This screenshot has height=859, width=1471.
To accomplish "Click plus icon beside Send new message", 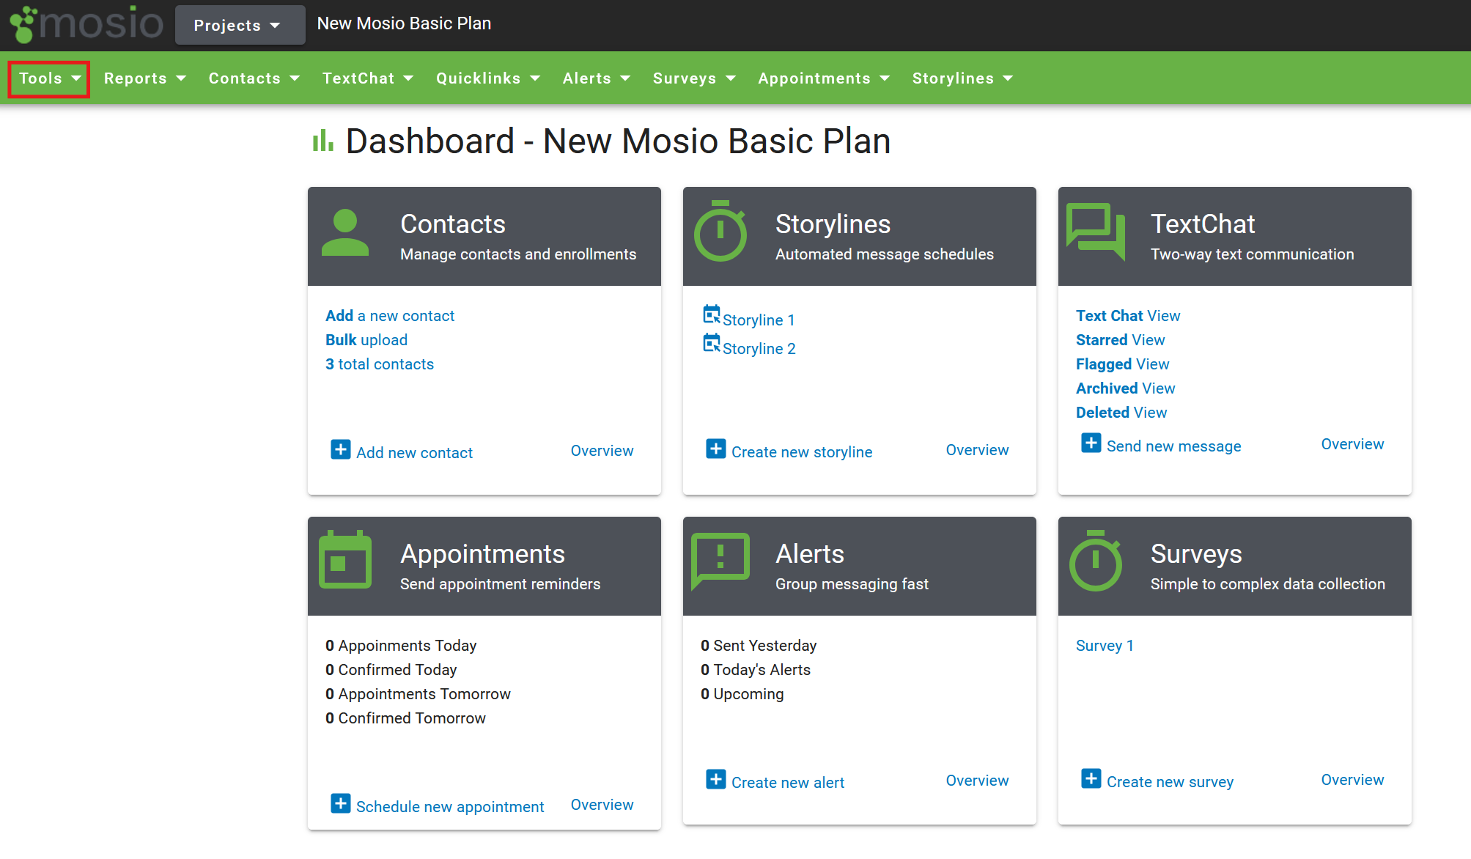I will coord(1091,443).
